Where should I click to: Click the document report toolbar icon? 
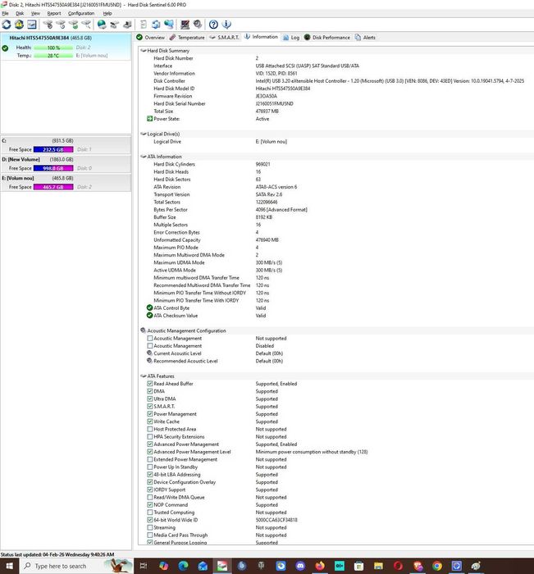pos(144,25)
